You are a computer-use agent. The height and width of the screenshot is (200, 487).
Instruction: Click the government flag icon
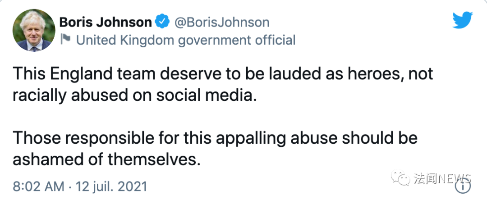pos(65,40)
